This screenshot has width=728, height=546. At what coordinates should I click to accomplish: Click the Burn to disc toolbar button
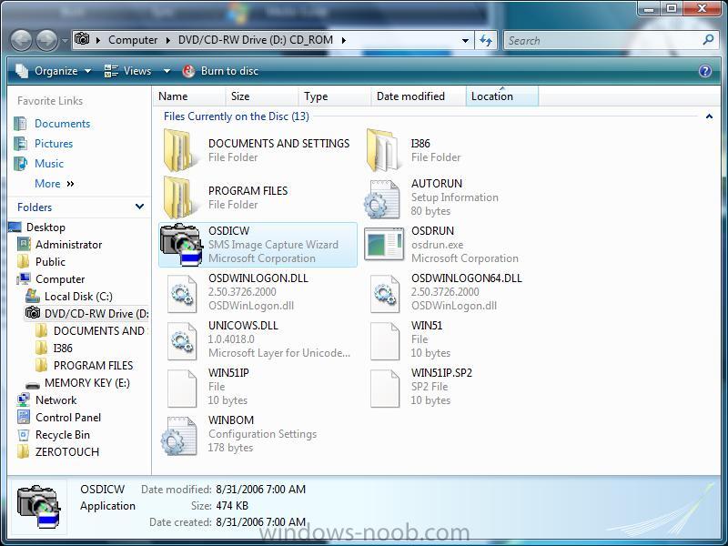[221, 71]
